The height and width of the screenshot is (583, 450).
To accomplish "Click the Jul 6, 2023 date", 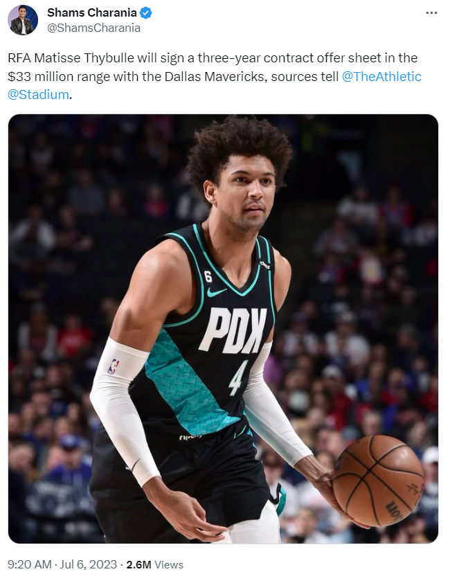I will click(88, 564).
